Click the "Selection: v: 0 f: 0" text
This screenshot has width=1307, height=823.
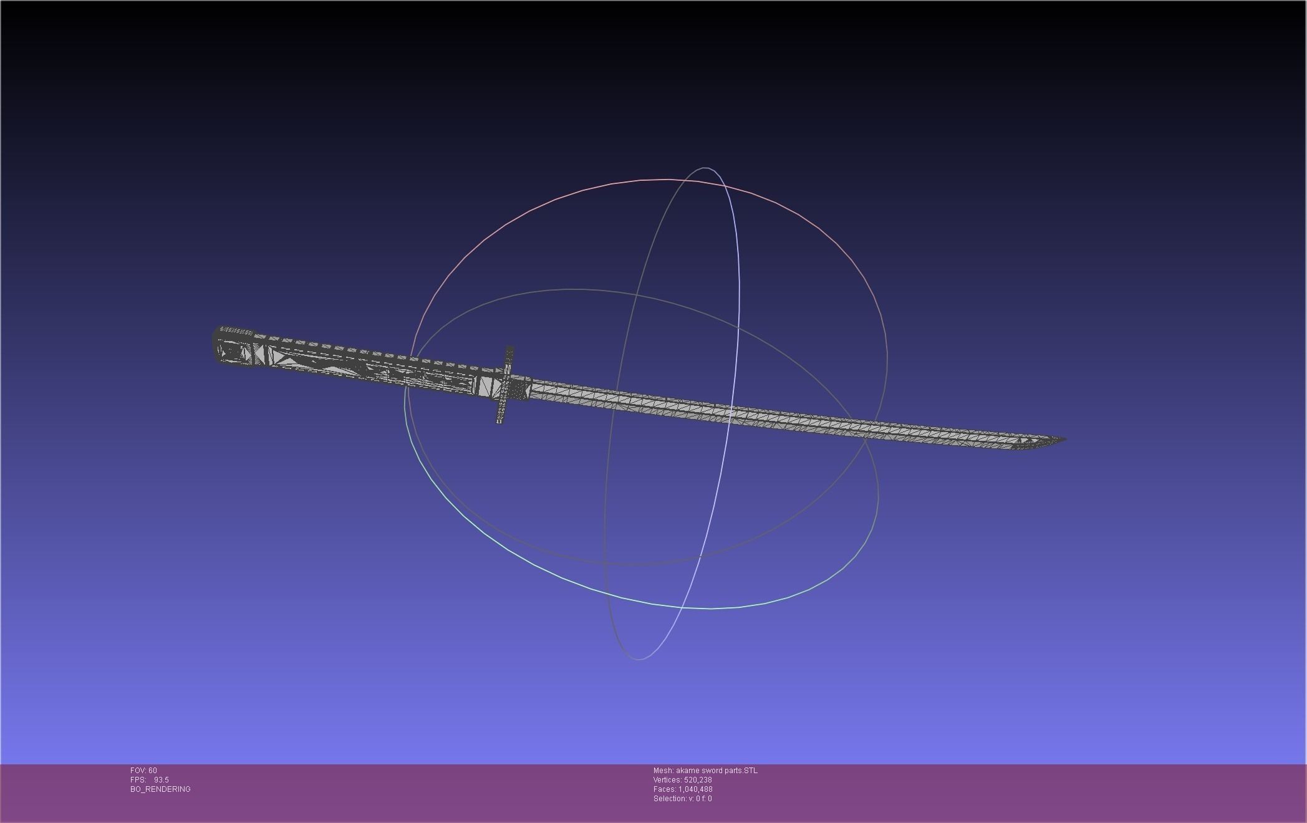(683, 799)
